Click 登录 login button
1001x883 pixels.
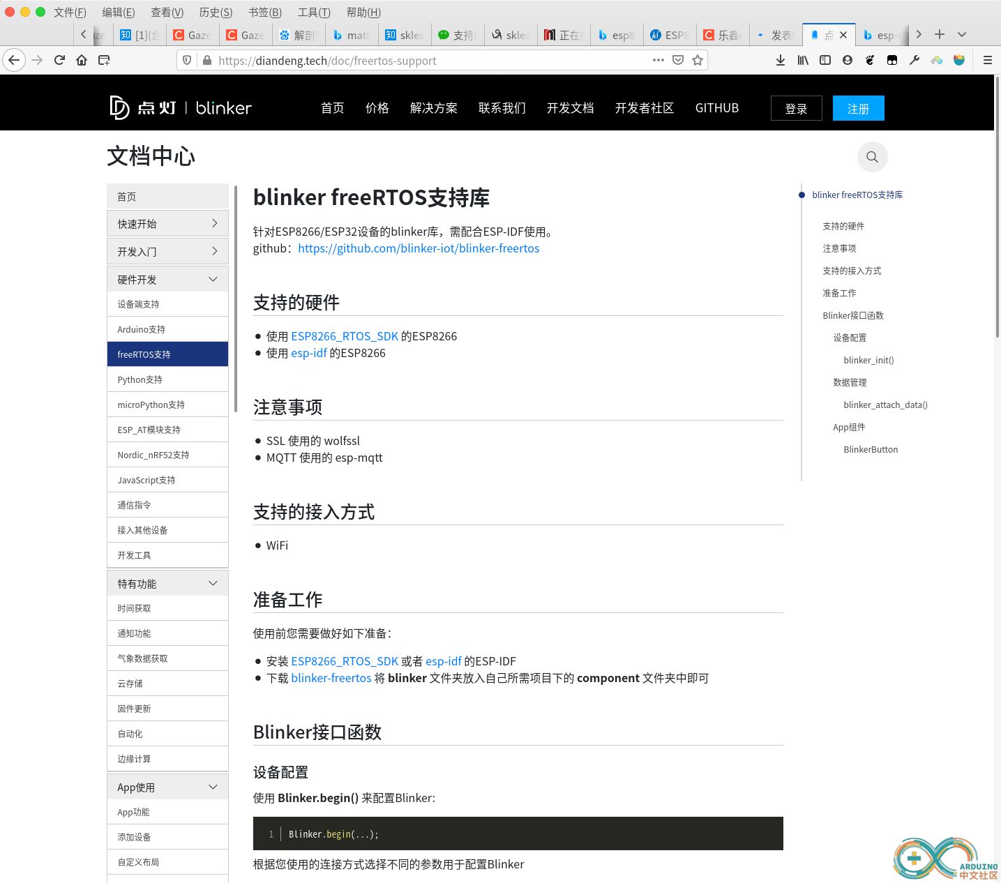coord(796,108)
